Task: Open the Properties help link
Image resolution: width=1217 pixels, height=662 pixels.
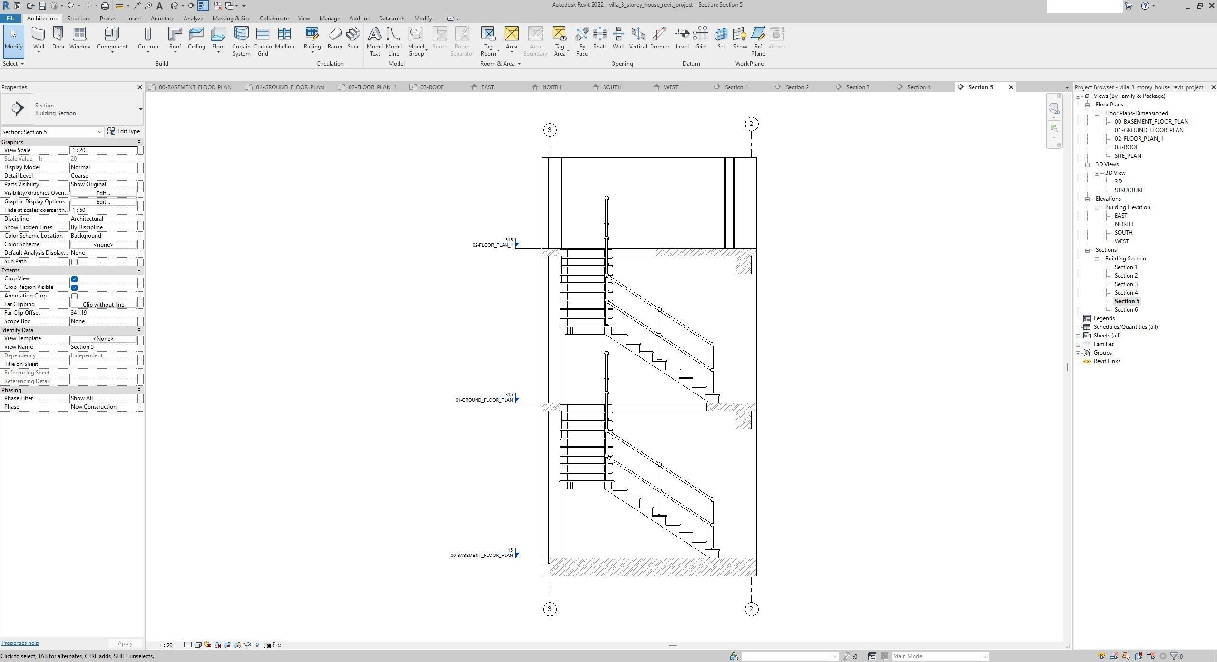Action: tap(20, 643)
